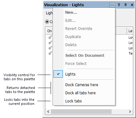This screenshot has width=136, height=118.
Task: Toggle the second light's On checkmark
Action: click(50, 42)
